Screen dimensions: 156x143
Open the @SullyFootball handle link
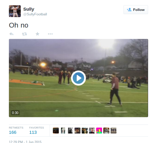click(35, 14)
